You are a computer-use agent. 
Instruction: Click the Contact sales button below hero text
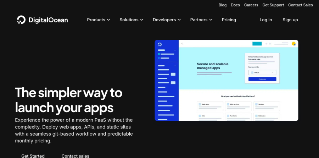tap(75, 156)
